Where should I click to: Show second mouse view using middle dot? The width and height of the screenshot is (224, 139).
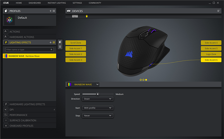pos(143,80)
